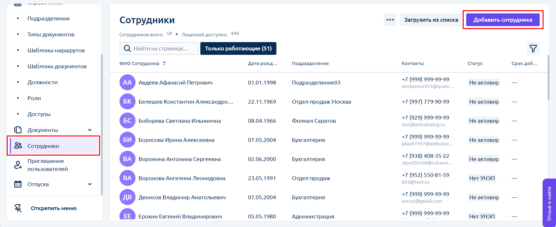Click the ДВ avatar for Денисов
Image resolution: width=556 pixels, height=227 pixels.
tap(127, 197)
